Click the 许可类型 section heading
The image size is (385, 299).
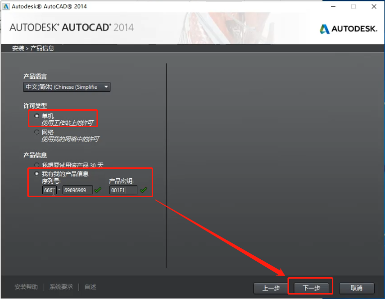pos(35,106)
